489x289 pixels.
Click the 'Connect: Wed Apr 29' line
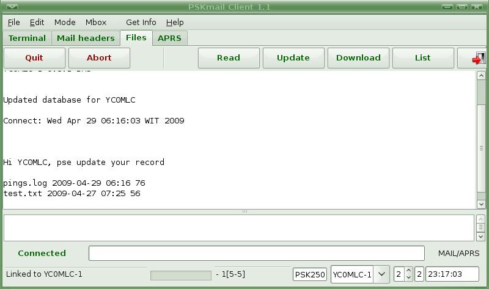[94, 121]
